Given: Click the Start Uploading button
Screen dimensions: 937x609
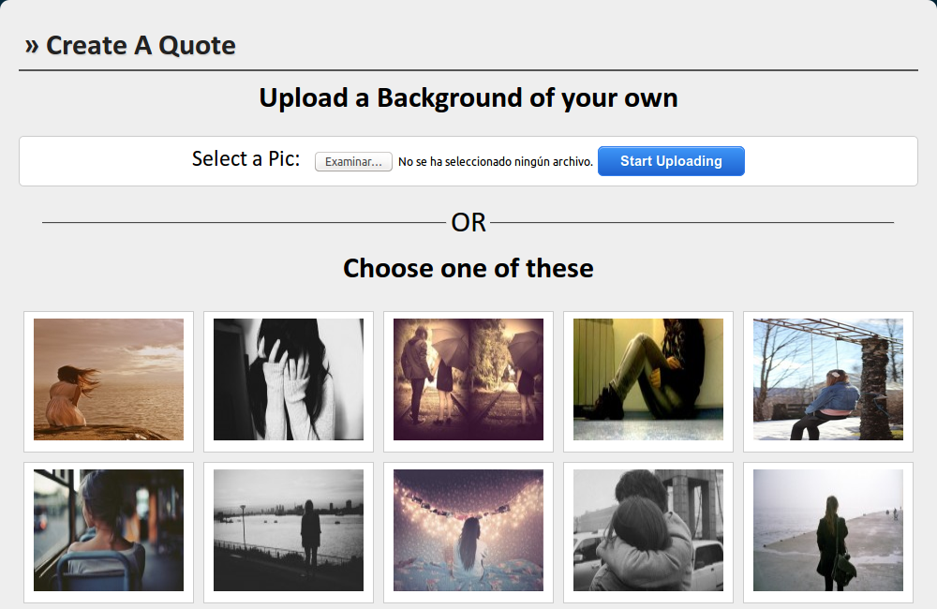Looking at the screenshot, I should [x=671, y=161].
